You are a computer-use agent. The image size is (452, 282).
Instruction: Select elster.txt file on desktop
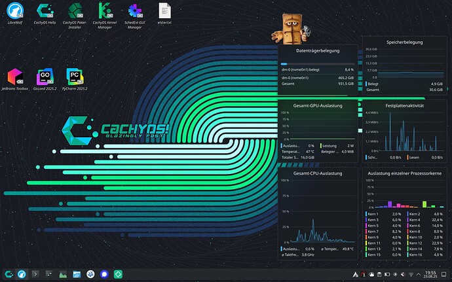point(164,13)
